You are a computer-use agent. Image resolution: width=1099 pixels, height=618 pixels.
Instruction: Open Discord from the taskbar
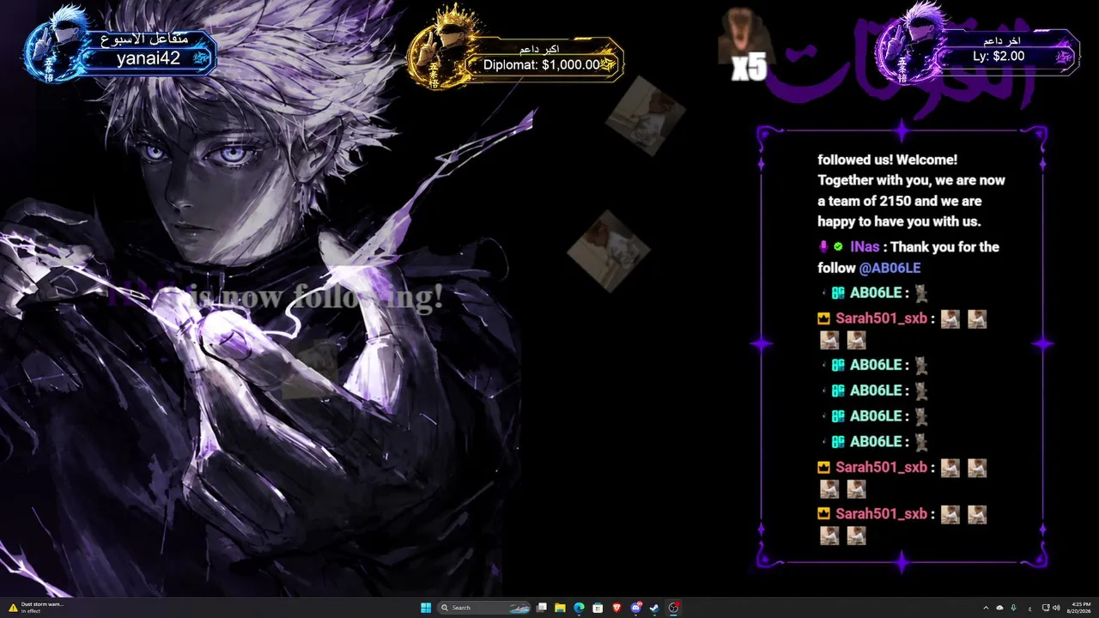click(636, 608)
